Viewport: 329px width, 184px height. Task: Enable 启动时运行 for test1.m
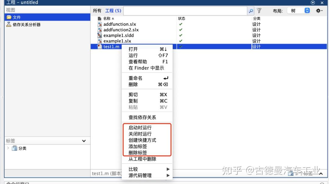coord(140,128)
